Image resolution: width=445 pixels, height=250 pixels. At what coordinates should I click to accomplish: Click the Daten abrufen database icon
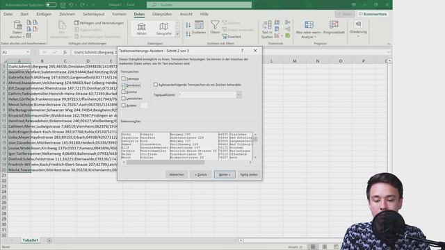tap(17, 25)
